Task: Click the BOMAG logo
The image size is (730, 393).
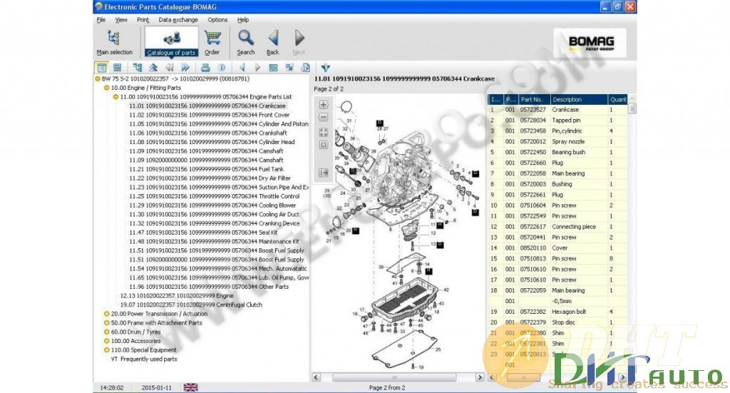Action: 590,43
